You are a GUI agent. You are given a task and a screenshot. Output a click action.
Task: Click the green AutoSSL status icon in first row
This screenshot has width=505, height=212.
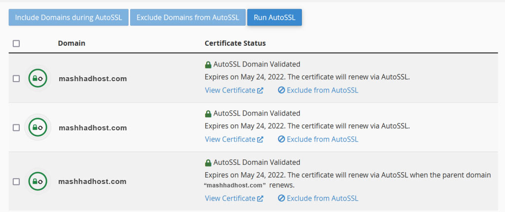coord(37,78)
